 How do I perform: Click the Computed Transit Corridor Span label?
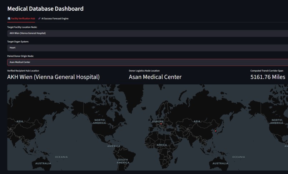click(x=267, y=71)
